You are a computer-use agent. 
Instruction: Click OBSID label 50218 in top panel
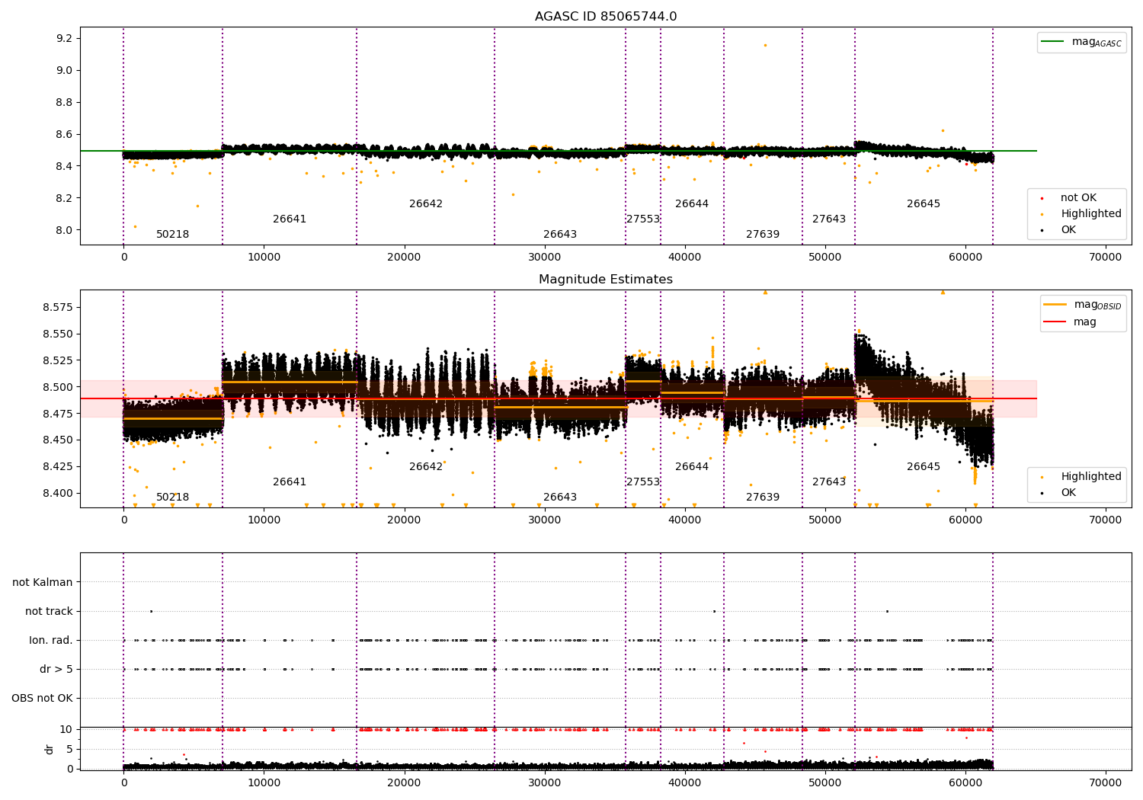[x=172, y=235]
